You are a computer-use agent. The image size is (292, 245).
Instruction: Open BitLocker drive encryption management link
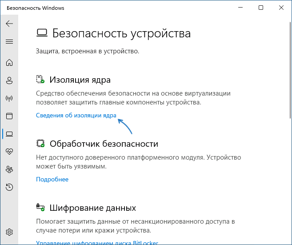click(x=97, y=243)
